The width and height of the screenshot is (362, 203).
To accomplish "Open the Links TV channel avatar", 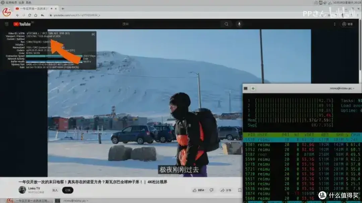I will pos(22,190).
